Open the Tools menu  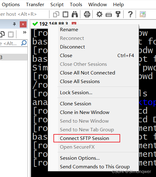click(x=76, y=5)
